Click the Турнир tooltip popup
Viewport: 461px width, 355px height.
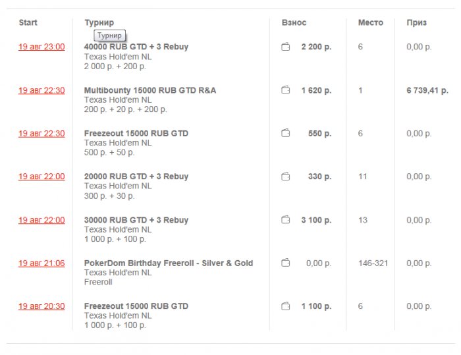(109, 36)
